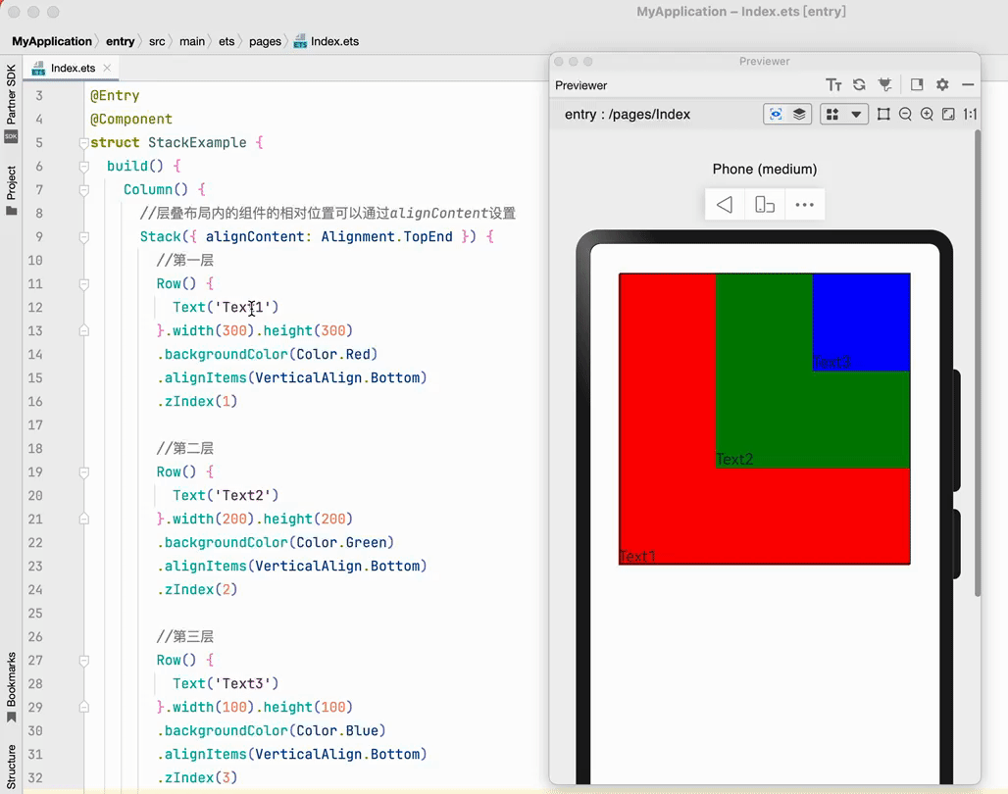Collapse the third Row fold marker on line 27
This screenshot has width=1008, height=794.
83,661
